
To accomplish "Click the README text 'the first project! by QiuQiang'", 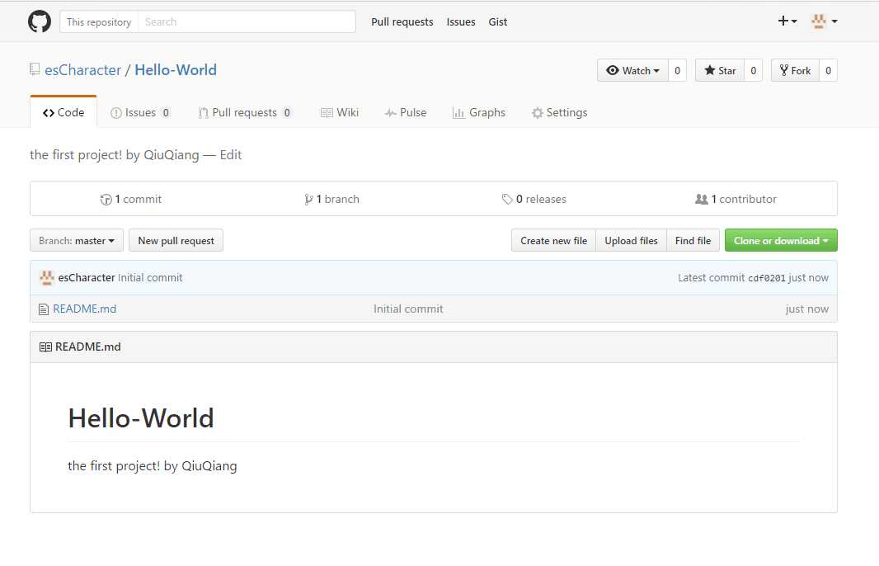I will point(153,466).
